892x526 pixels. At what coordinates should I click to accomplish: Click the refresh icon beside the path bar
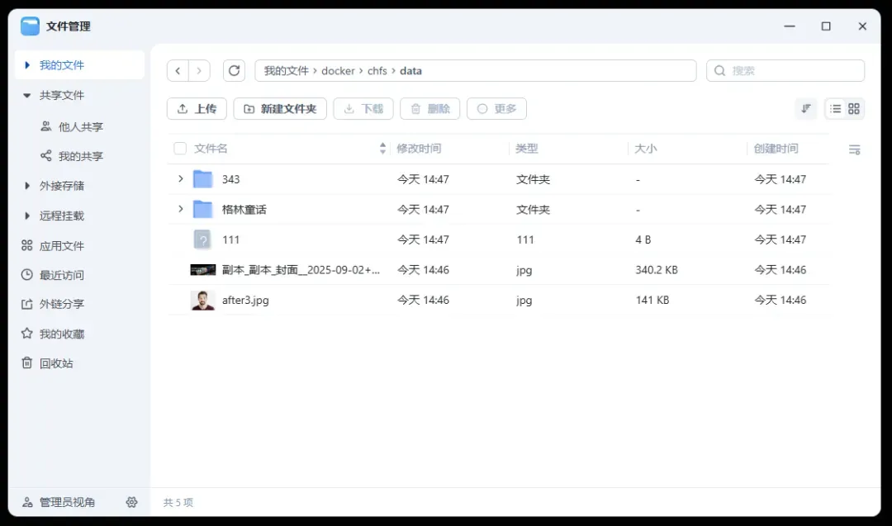pos(235,71)
